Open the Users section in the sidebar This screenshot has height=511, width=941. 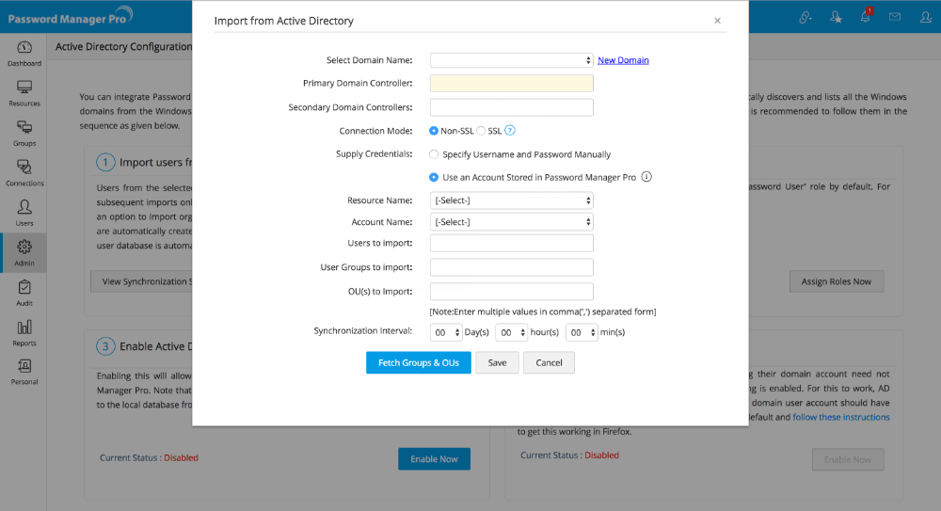click(24, 211)
